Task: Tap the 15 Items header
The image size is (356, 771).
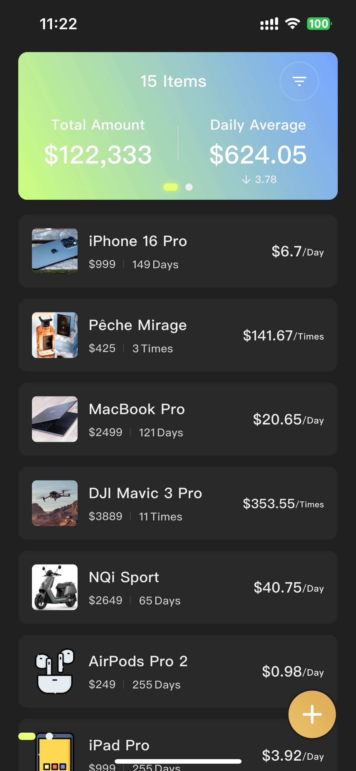Action: [174, 81]
